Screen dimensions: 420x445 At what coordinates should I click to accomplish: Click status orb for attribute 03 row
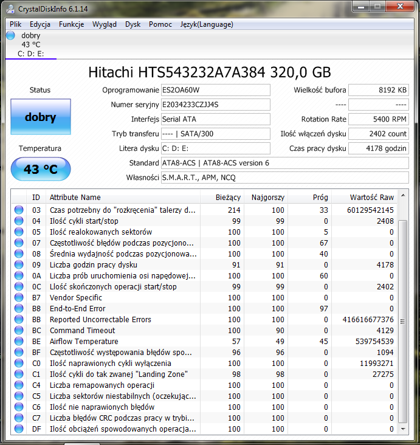[19, 210]
